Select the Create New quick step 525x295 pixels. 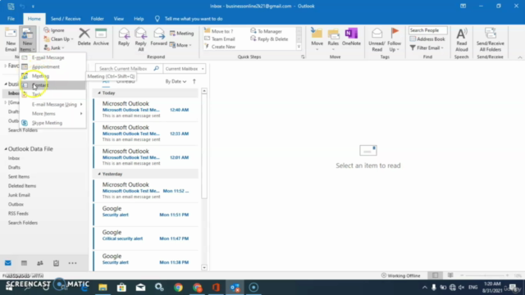(x=220, y=47)
